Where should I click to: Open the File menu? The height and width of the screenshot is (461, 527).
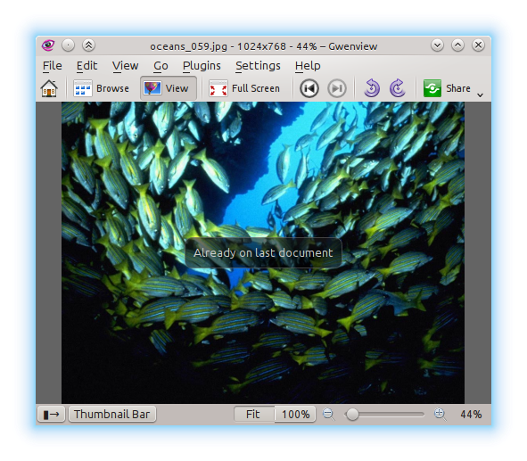53,65
